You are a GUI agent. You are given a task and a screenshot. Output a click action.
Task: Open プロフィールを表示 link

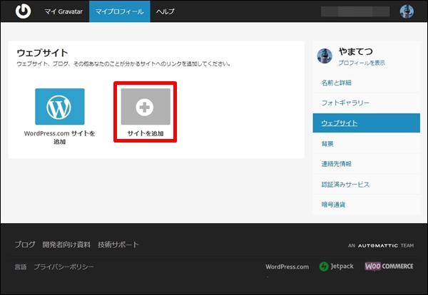point(362,63)
